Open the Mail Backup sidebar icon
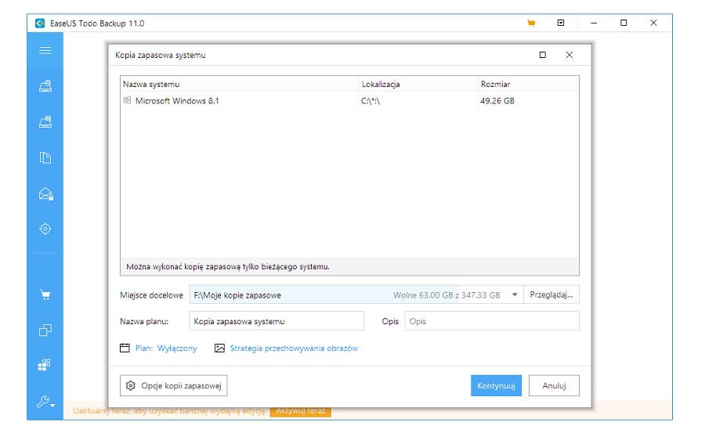Screen dimensions: 705x444 pyautogui.click(x=45, y=193)
